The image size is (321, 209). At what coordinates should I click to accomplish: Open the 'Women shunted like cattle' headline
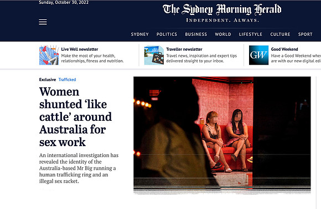[x=75, y=117]
